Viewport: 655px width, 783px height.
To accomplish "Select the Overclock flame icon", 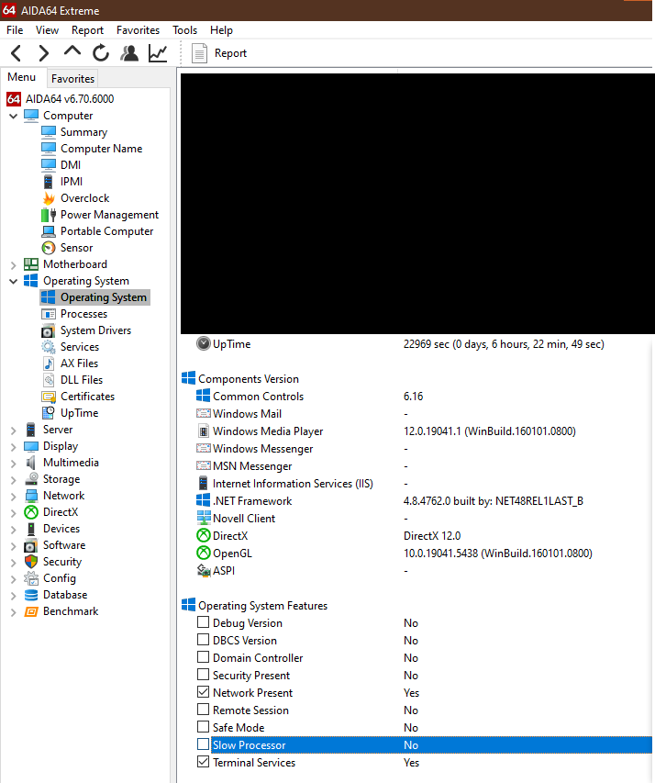I will [x=49, y=198].
